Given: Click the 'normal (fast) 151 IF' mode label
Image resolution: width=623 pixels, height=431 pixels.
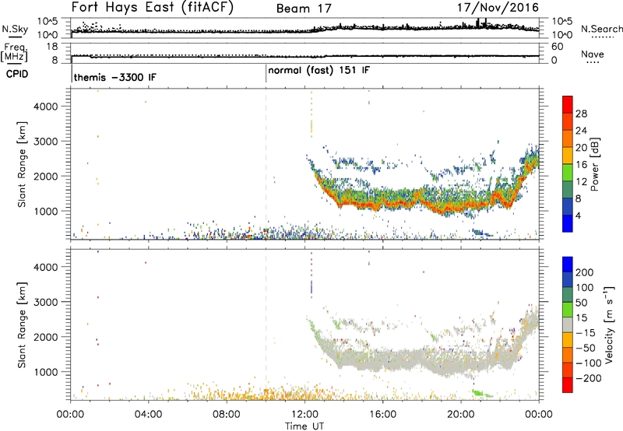Looking at the screenshot, I should click(x=319, y=71).
